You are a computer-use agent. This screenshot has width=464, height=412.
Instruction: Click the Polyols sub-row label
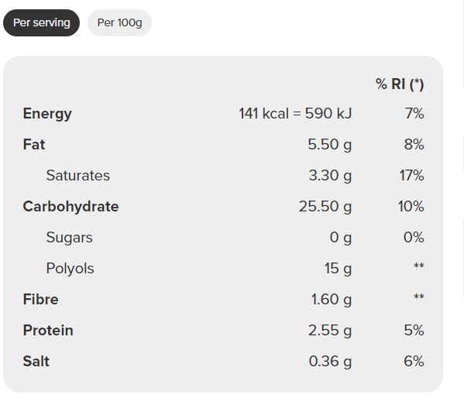click(70, 269)
